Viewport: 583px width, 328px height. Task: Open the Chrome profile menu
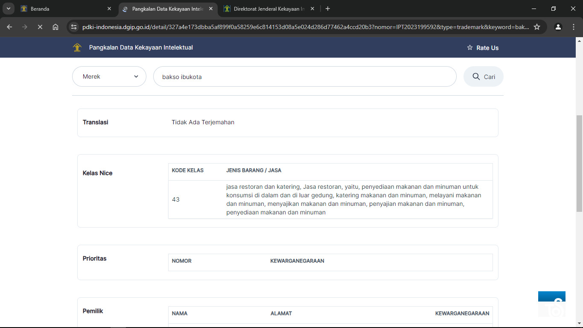point(558,27)
